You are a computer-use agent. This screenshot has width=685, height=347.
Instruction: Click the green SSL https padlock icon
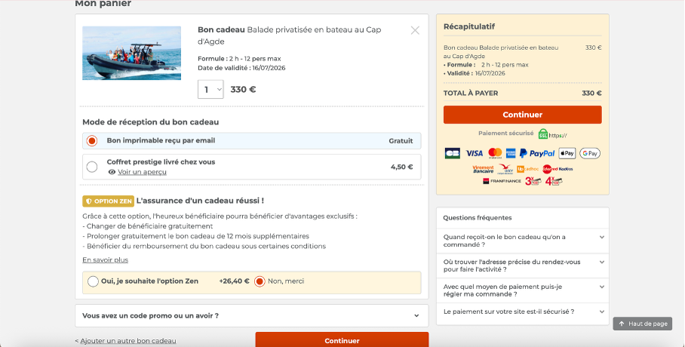pyautogui.click(x=543, y=134)
